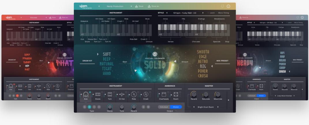This screenshot has height=125, width=309.
Task: Select the Room ambience icon in SOLID
Action: pos(176,94)
